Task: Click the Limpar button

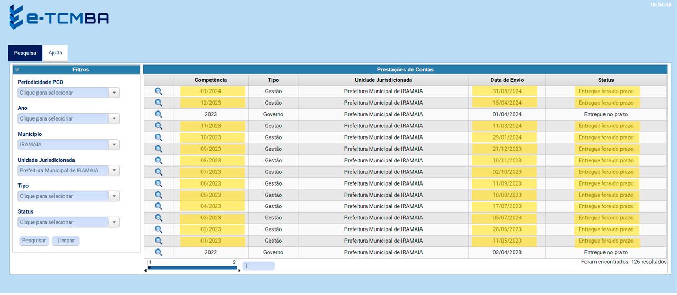Action: tap(66, 241)
